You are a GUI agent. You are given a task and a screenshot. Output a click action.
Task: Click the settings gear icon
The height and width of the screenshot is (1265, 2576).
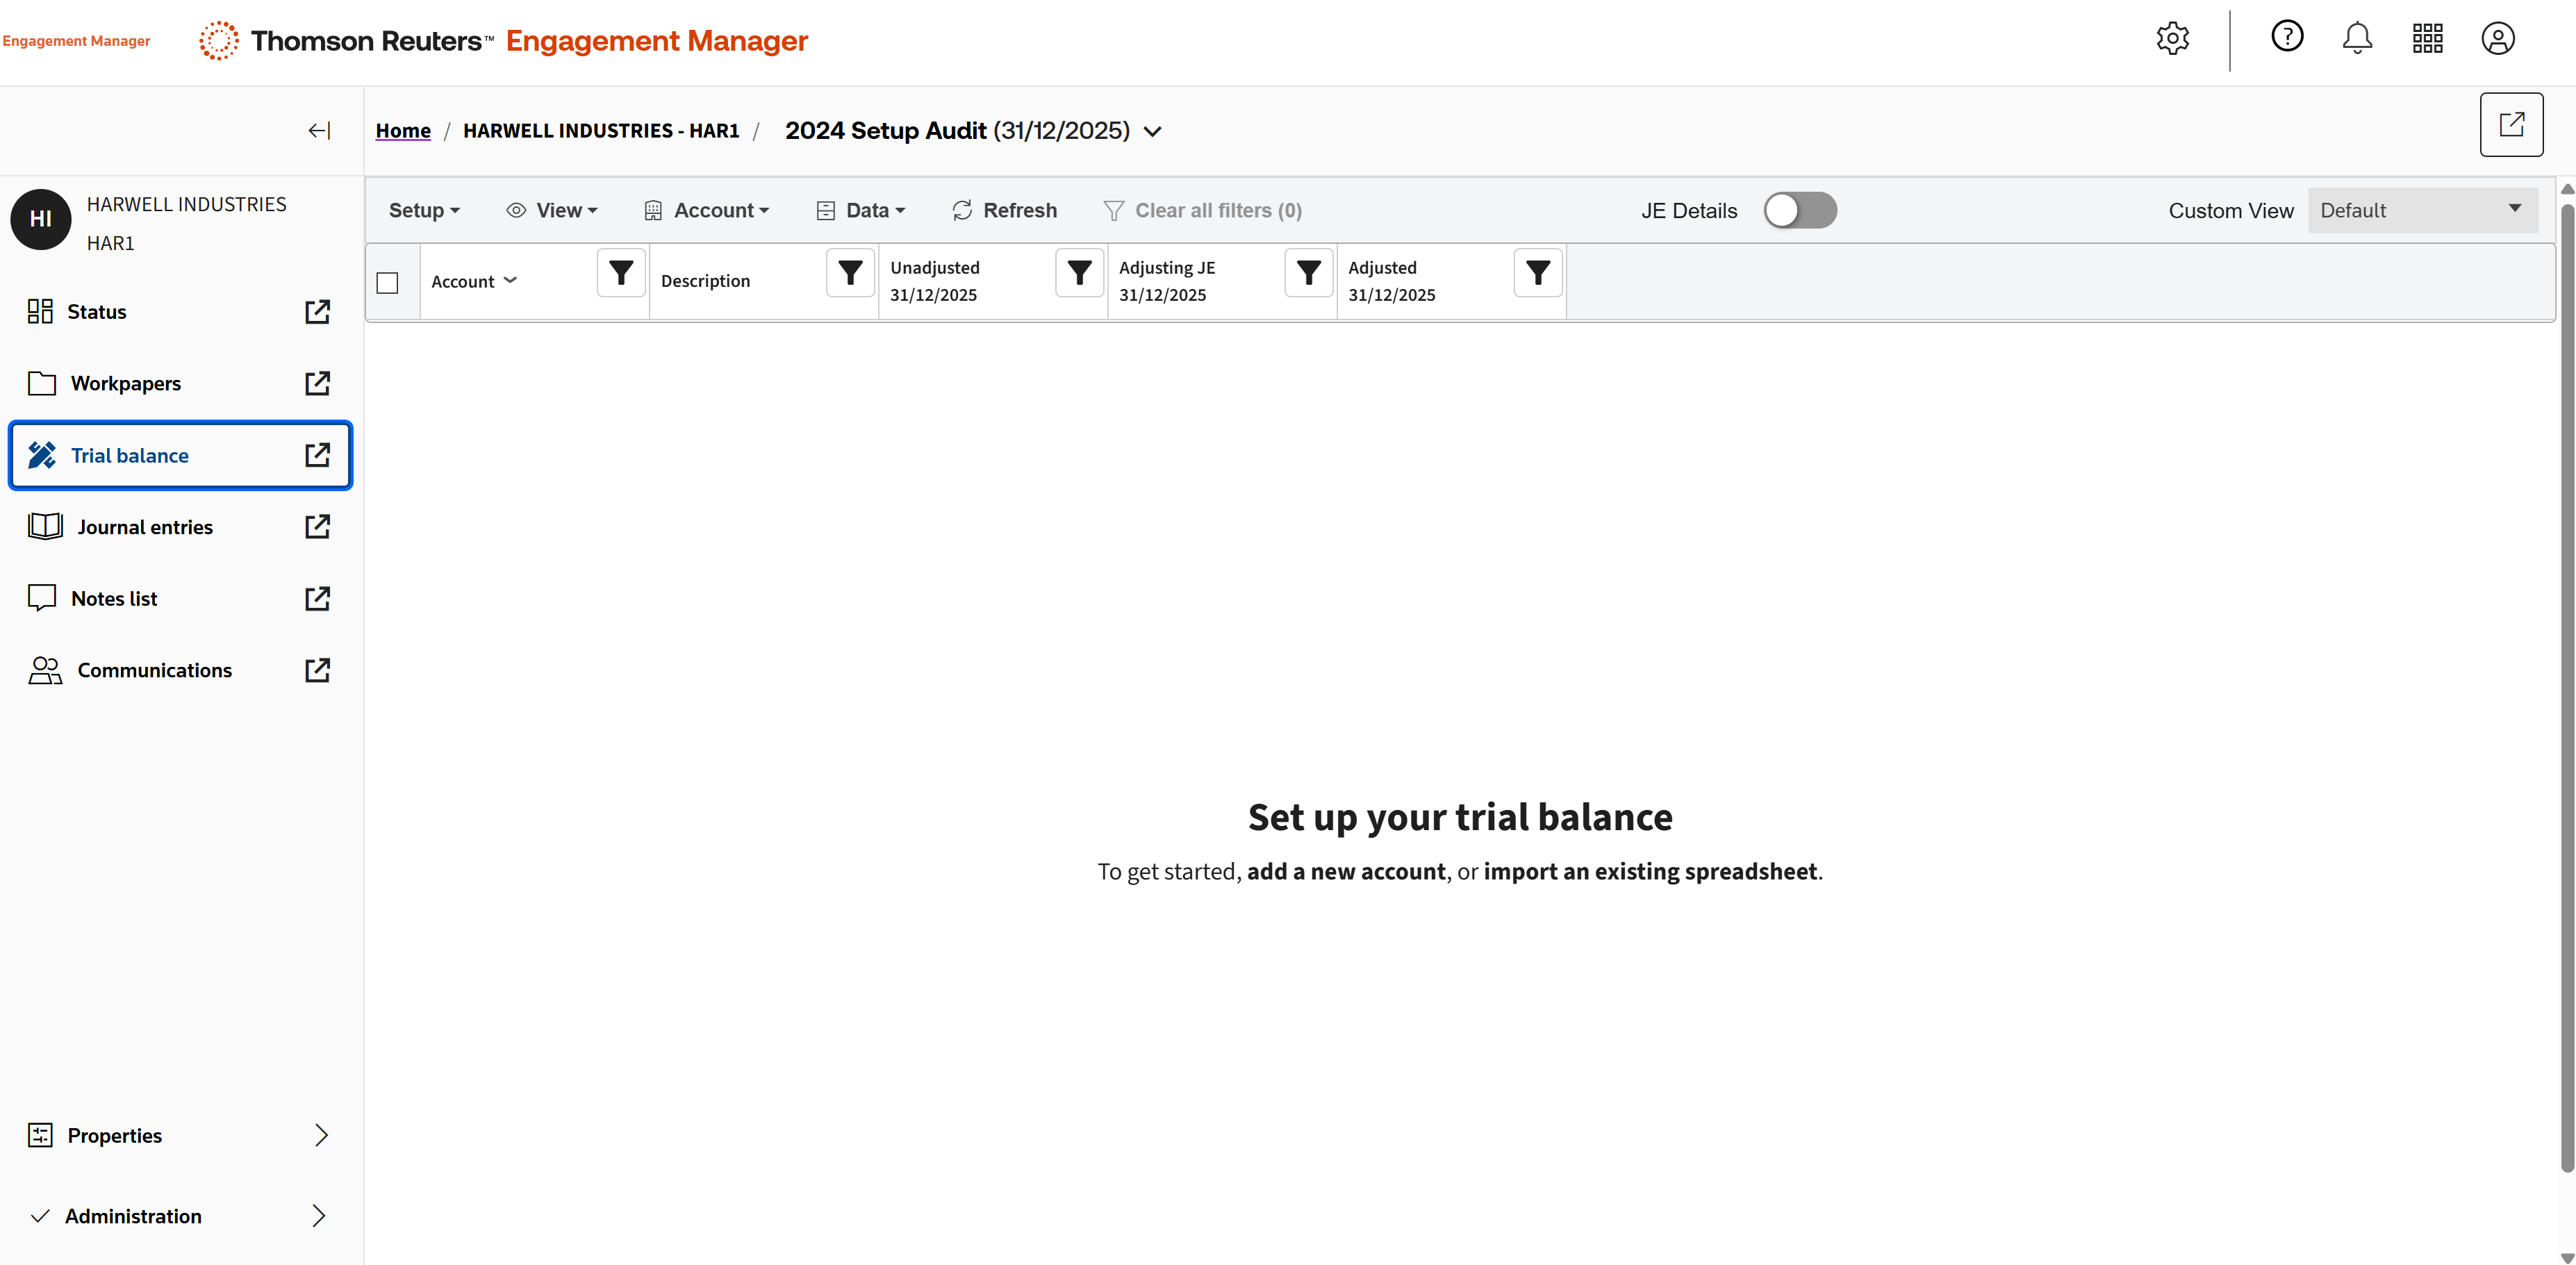pos(2172,39)
